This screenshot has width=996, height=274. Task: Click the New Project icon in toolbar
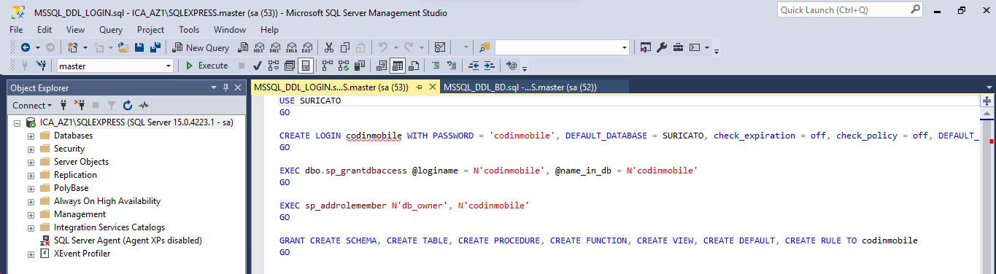click(x=72, y=47)
